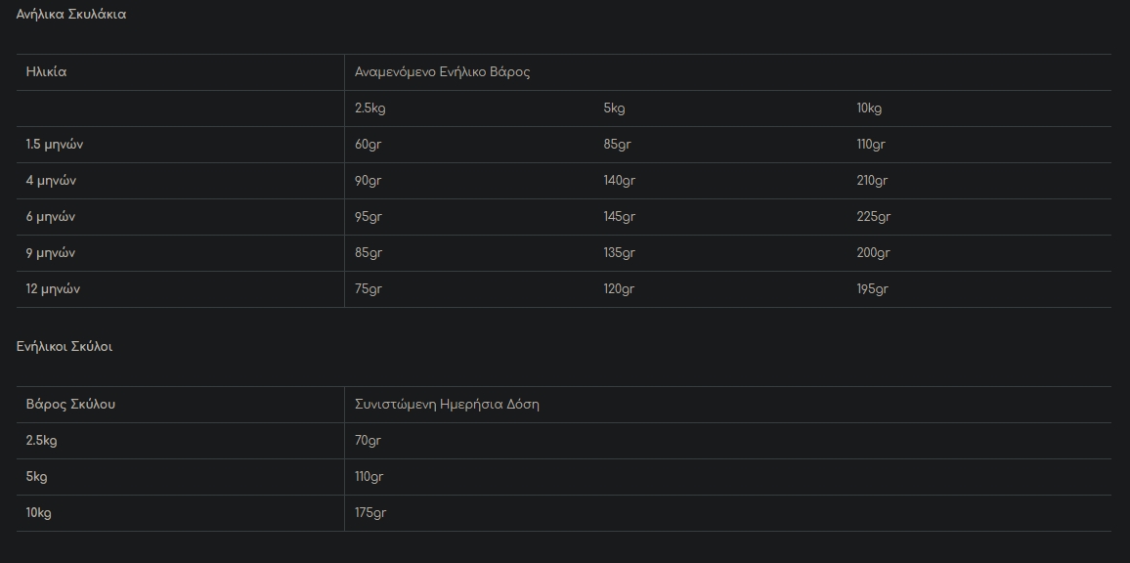This screenshot has width=1130, height=563.
Task: Click the '1.5 μηνών' row label
Action: click(55, 145)
